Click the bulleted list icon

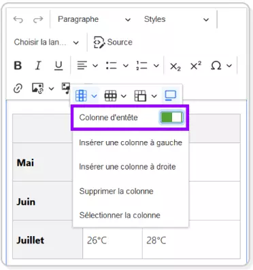[112, 66]
